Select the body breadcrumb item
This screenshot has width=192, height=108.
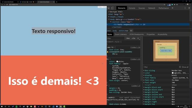(115, 31)
